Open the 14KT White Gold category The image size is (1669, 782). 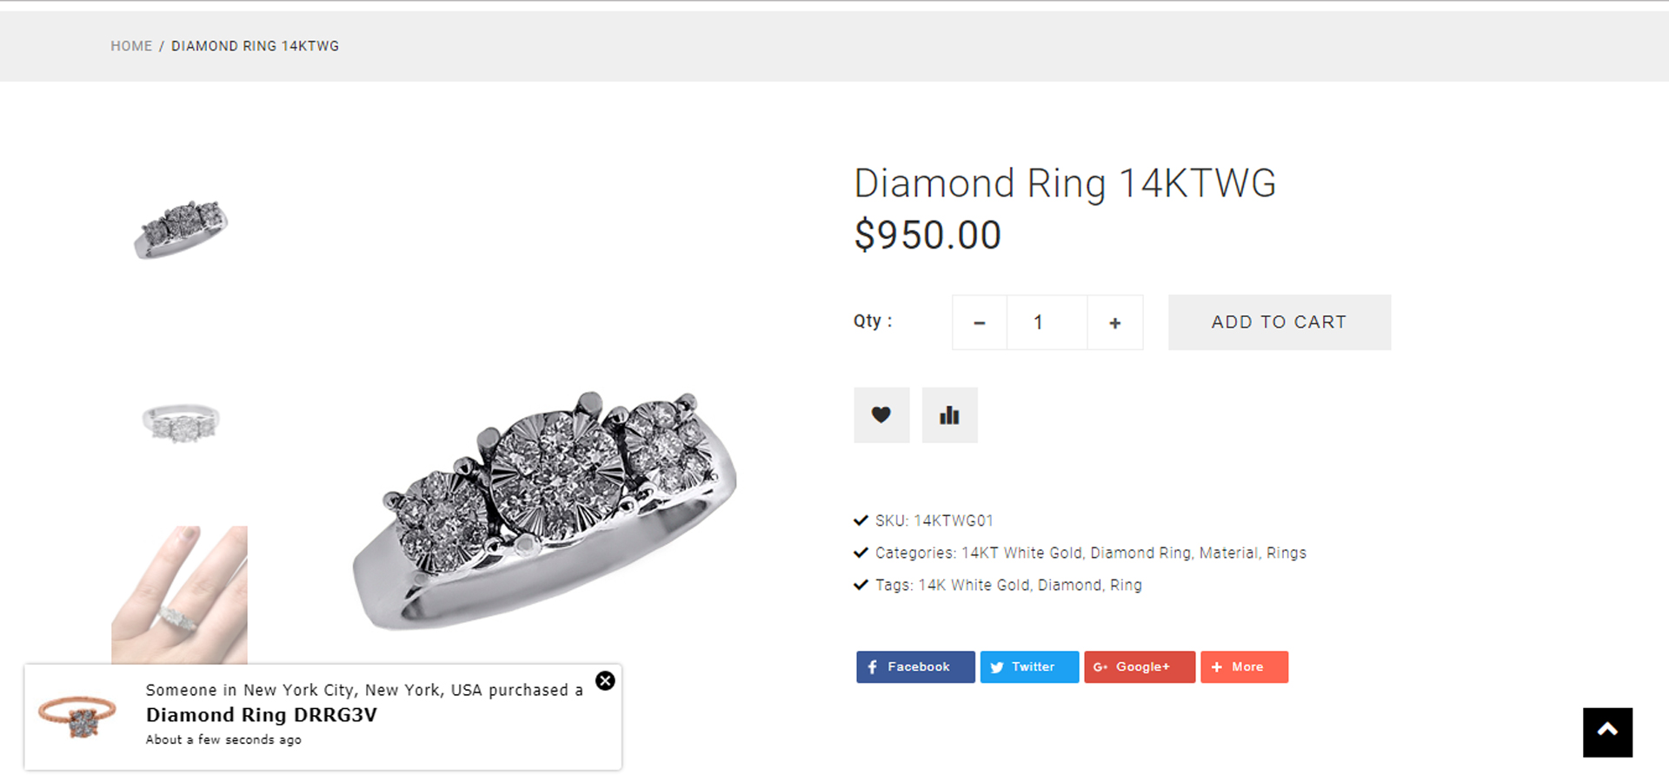(1021, 553)
